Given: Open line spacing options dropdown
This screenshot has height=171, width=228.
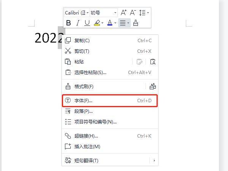Looking at the screenshot, I should [148, 13].
